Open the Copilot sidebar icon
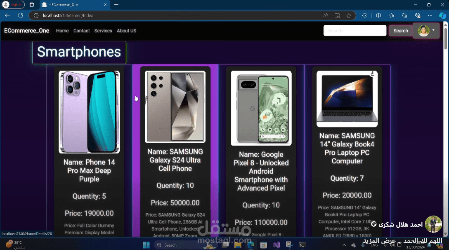 [442, 15]
